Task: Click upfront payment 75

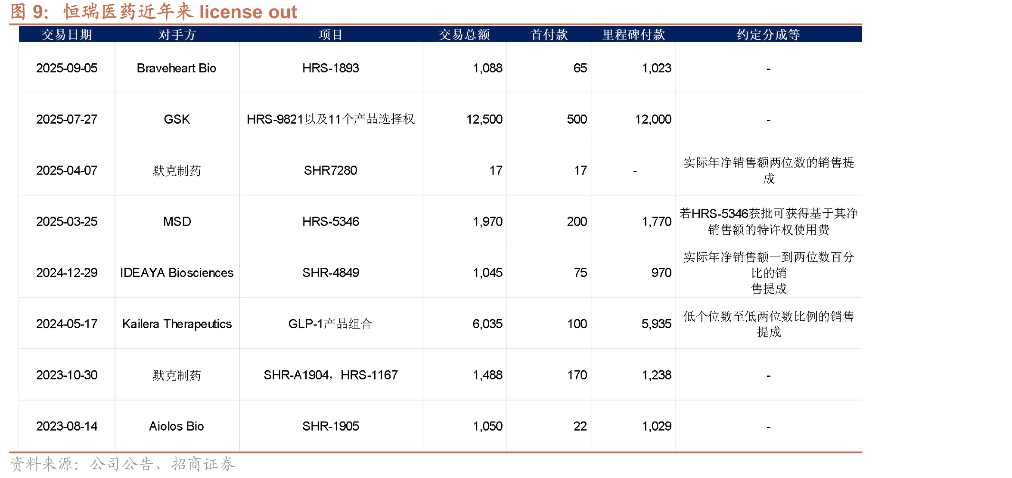Action: coord(580,273)
